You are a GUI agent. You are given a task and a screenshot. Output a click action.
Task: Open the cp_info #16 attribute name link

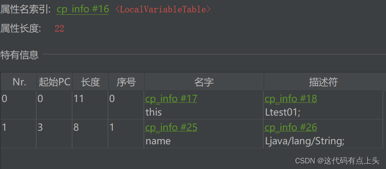coord(82,9)
